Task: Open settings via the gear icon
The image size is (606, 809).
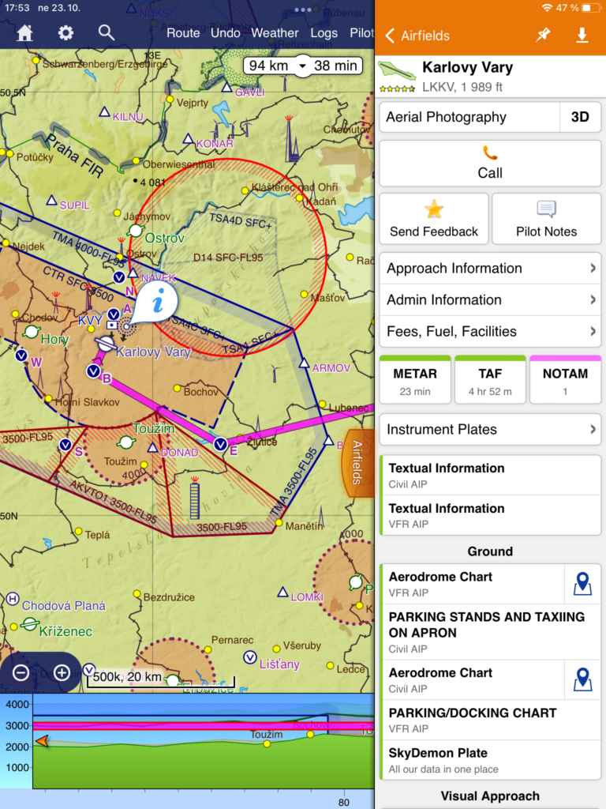Action: click(x=65, y=33)
